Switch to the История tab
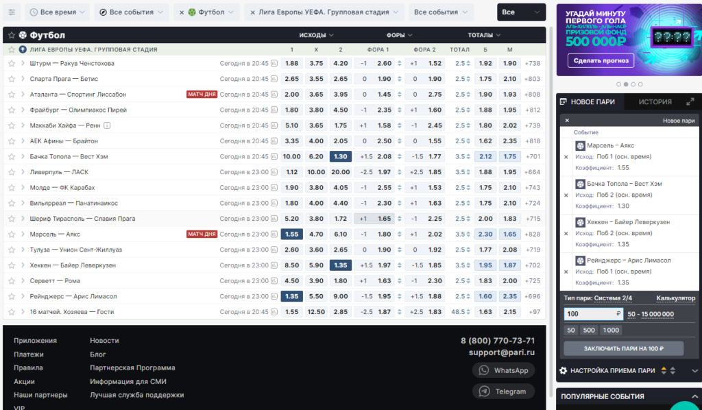702x410 pixels. [655, 101]
